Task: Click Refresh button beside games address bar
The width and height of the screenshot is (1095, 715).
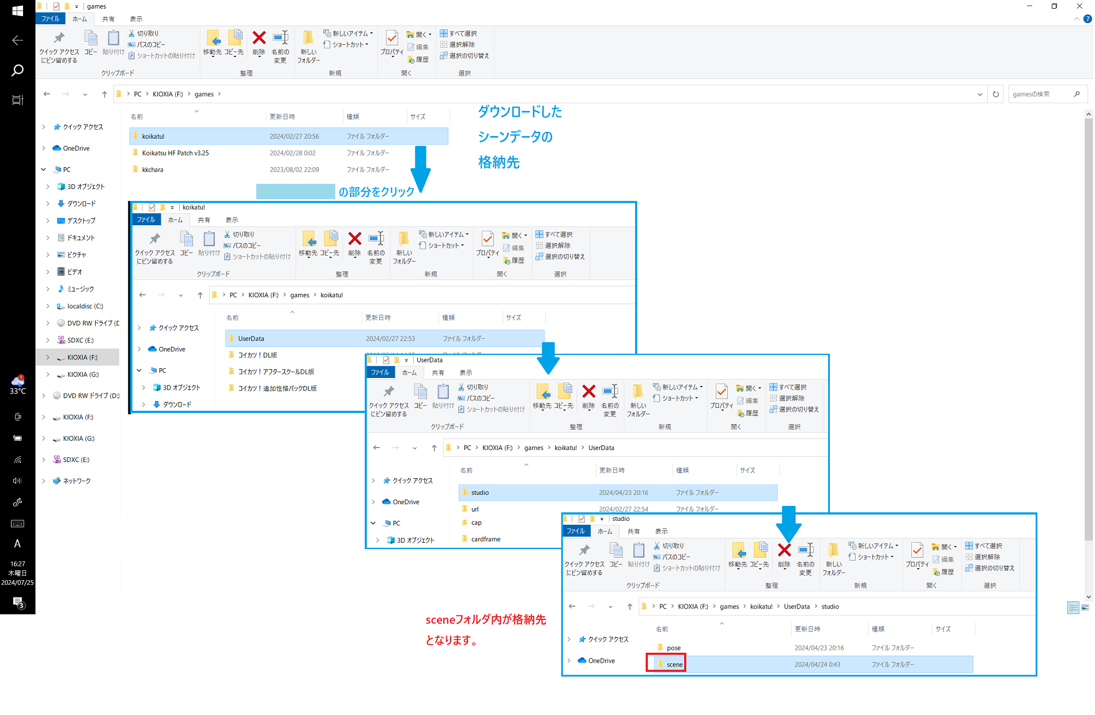Action: [x=996, y=94]
